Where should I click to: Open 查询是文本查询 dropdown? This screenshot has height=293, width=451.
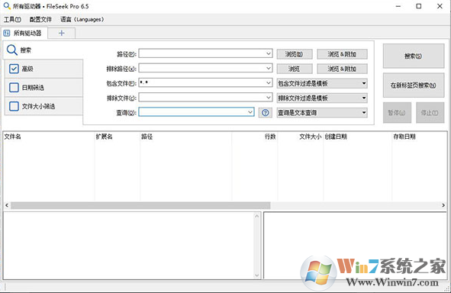pyautogui.click(x=322, y=113)
